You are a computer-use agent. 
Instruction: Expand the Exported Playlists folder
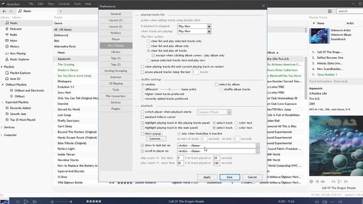[2, 102]
